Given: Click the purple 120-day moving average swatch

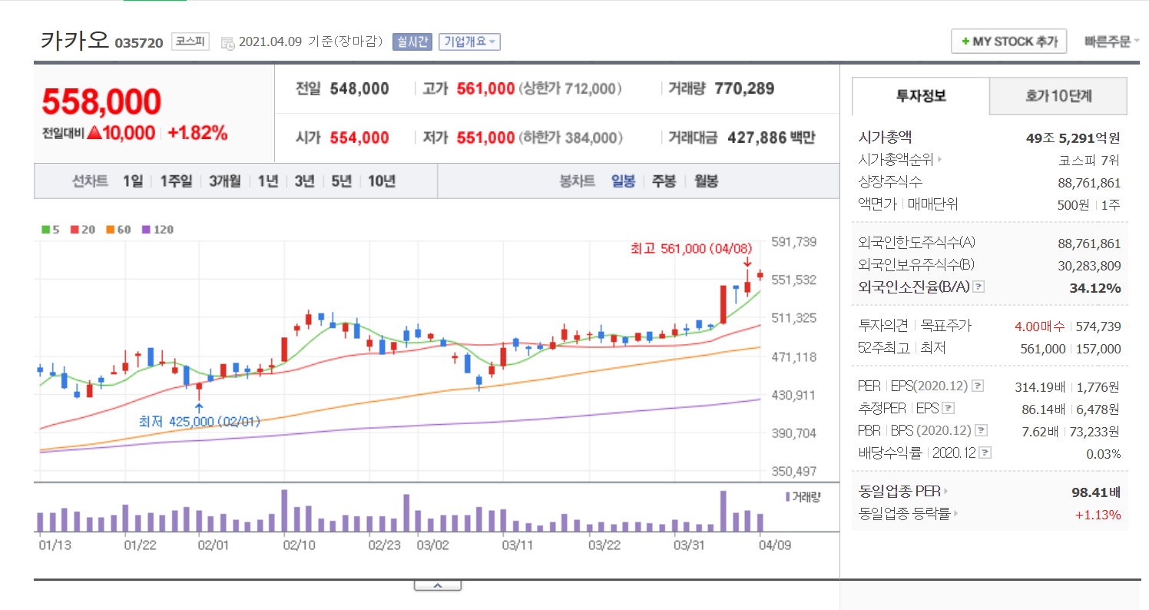Looking at the screenshot, I should (x=147, y=229).
